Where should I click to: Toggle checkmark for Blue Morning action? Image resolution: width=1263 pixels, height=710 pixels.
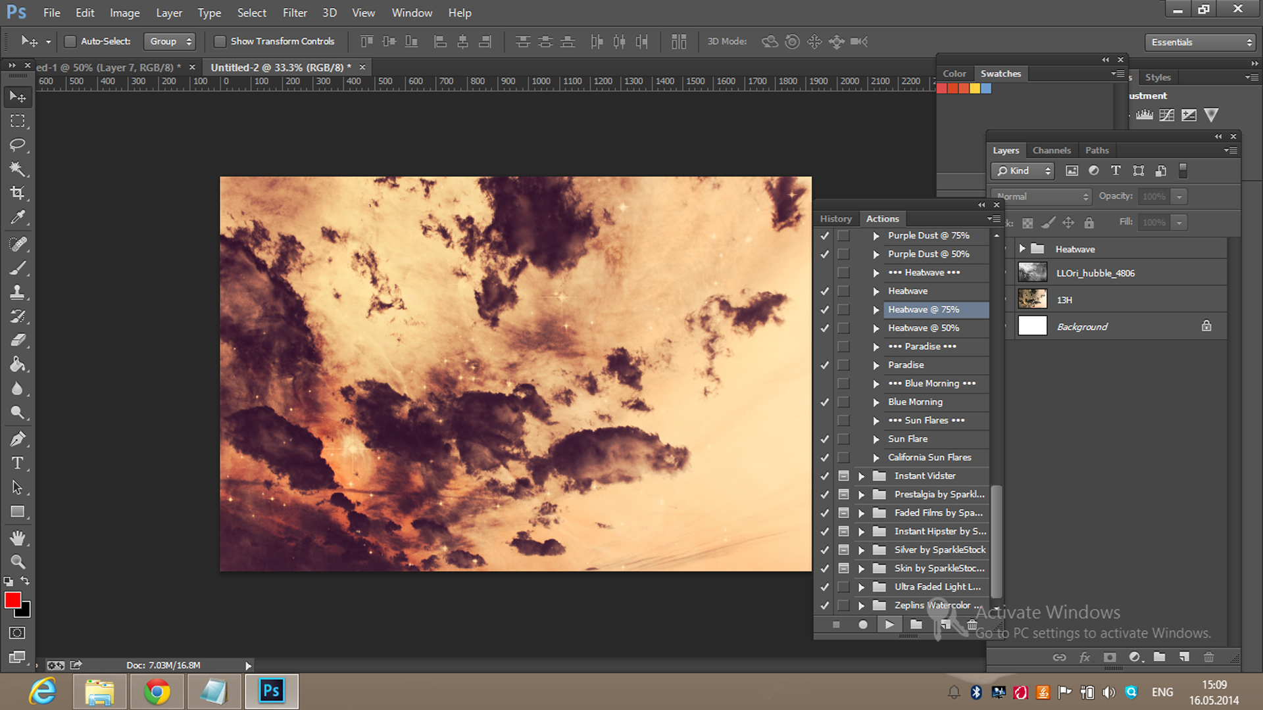[x=824, y=402]
